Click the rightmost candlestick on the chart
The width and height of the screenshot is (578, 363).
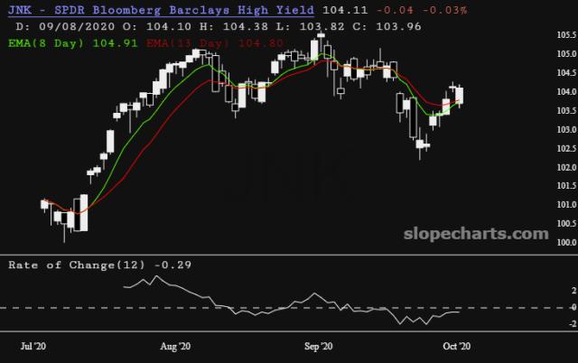pos(460,96)
